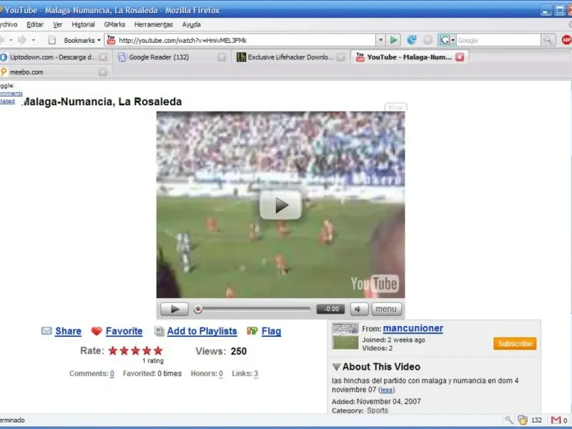Screen dimensions: 572x429
Task: Click the status bar magnifier icon
Action: (508, 420)
